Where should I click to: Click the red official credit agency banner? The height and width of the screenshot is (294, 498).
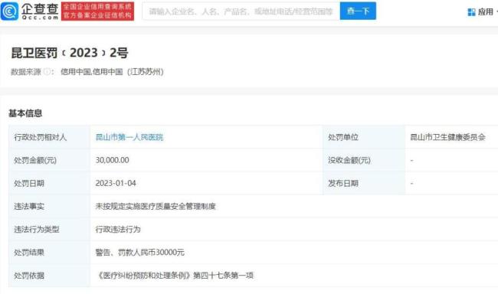[97, 11]
